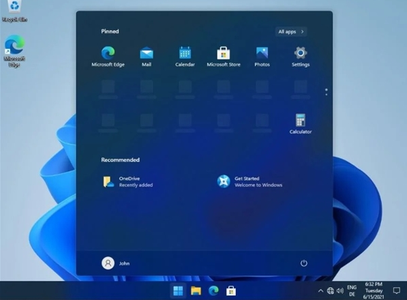Image resolution: width=407 pixels, height=300 pixels.
Task: Open Microsoft Store from taskbar
Action: coord(231,290)
